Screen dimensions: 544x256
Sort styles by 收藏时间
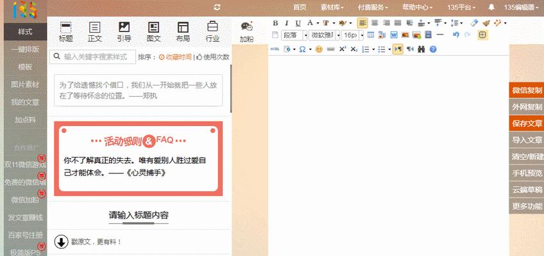[x=175, y=57]
